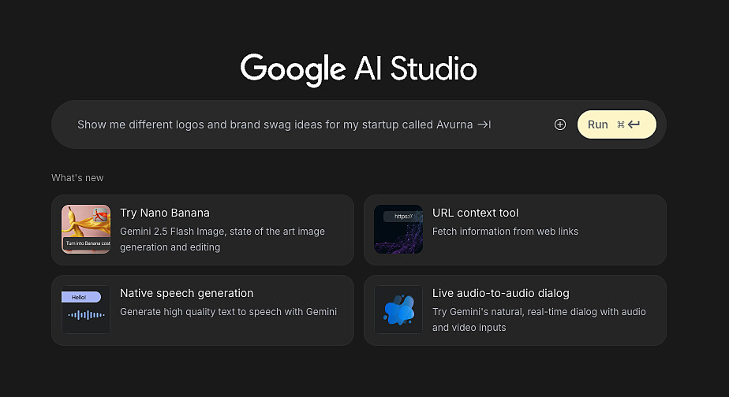Viewport: 729px width, 397px height.
Task: Click the Native speech generation waveform thumbnail
Action: pyautogui.click(x=86, y=310)
